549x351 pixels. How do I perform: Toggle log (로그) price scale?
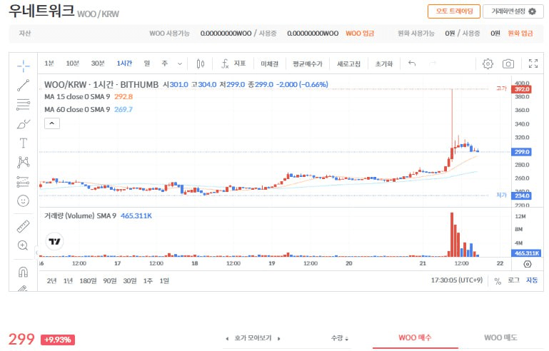click(x=513, y=280)
